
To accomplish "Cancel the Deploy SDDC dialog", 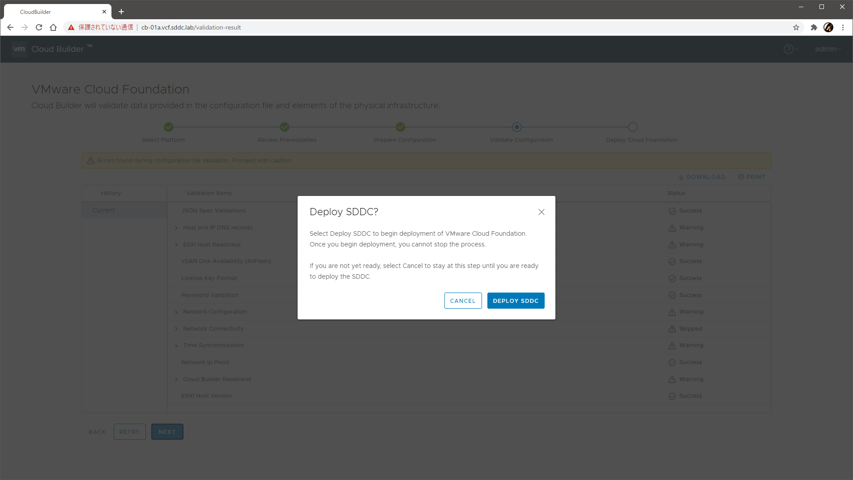I will (x=463, y=301).
